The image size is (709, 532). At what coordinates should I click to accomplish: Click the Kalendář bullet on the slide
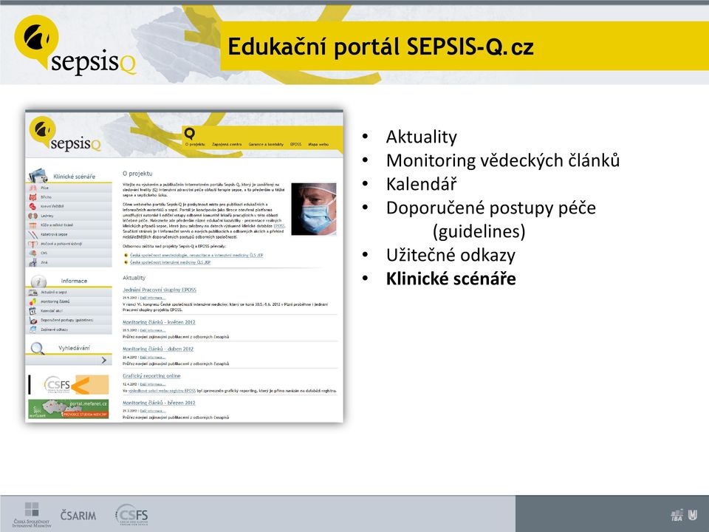click(x=421, y=184)
